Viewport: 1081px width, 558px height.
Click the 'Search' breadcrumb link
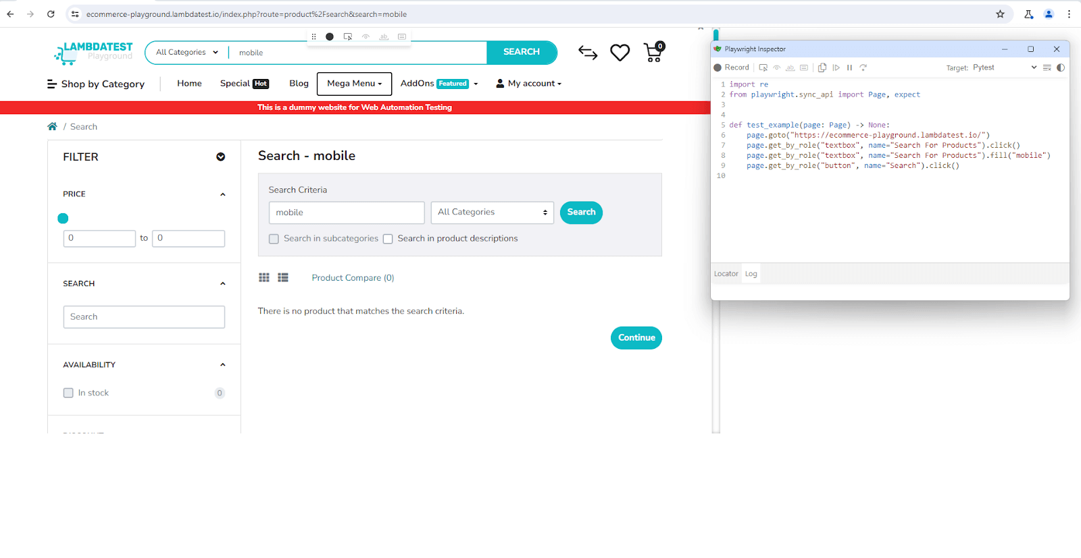tap(84, 127)
